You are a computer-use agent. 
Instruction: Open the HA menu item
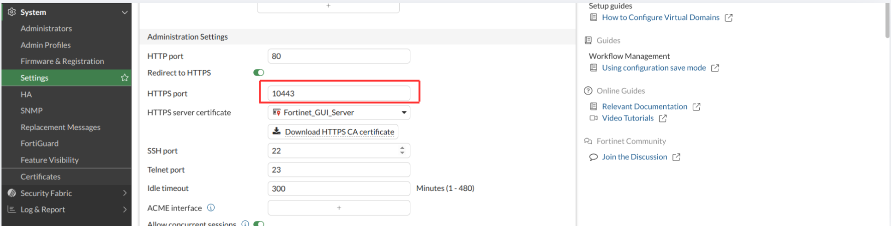(x=26, y=94)
